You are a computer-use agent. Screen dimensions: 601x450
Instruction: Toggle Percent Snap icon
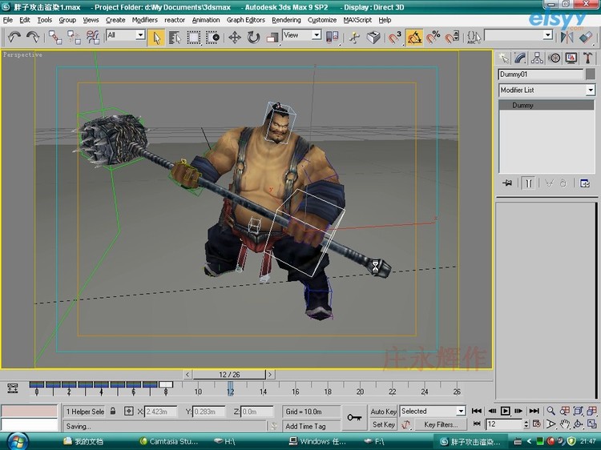[433, 38]
